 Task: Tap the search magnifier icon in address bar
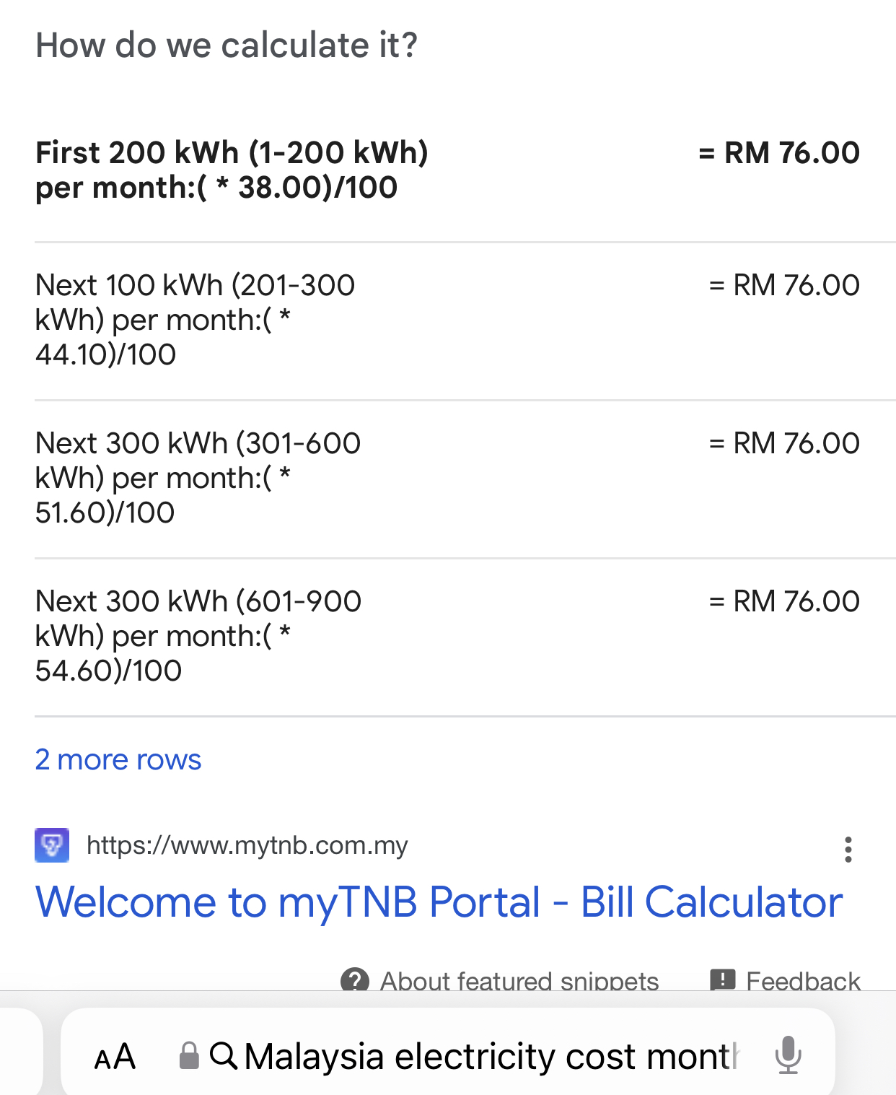click(x=224, y=1055)
